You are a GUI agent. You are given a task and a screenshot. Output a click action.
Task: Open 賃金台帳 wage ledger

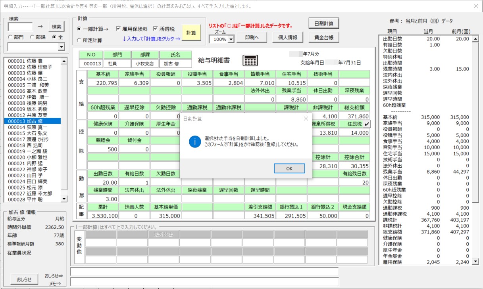click(324, 37)
